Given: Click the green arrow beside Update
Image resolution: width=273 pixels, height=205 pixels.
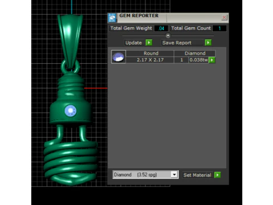Looking at the screenshot, I should click(x=149, y=43).
